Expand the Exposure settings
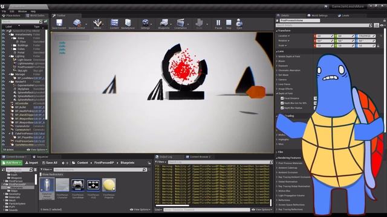 (277, 66)
